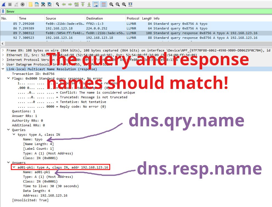Image resolution: width=272 pixels, height=207 pixels.
Task: Select packet 89 query response row
Action: [136, 33]
